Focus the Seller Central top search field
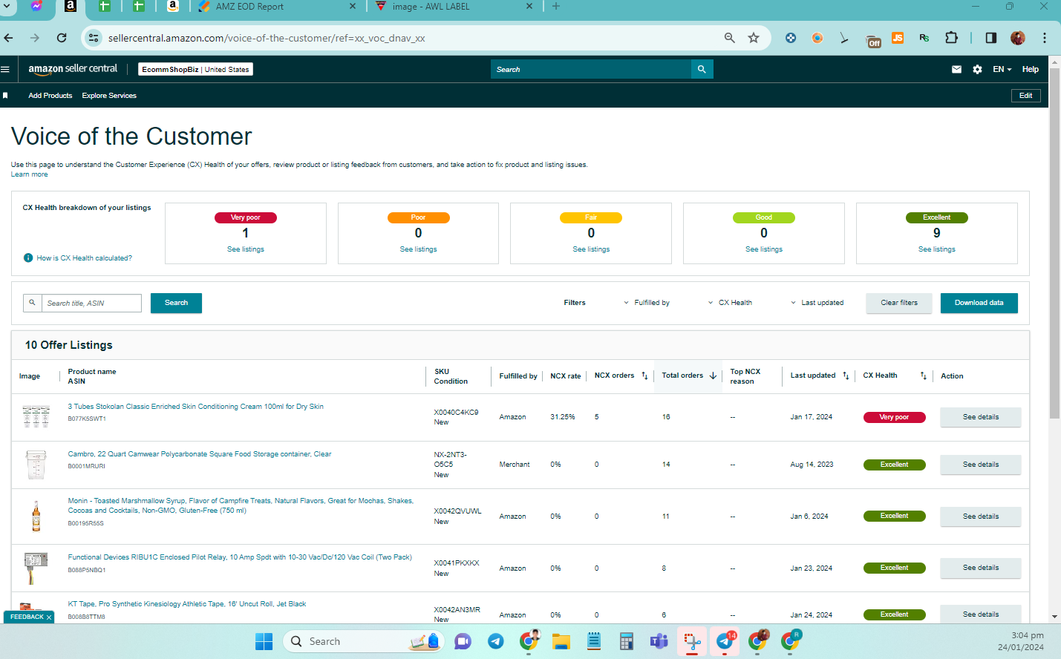1061x659 pixels. point(591,69)
